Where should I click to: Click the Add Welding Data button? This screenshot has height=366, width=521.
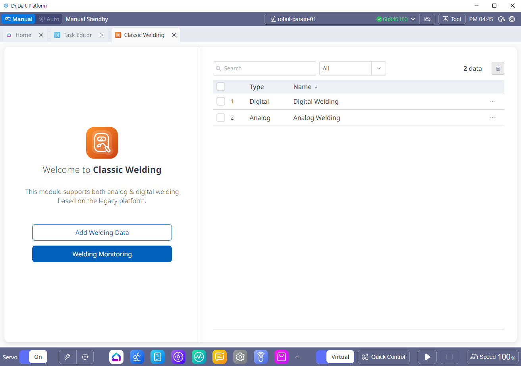[x=102, y=232]
